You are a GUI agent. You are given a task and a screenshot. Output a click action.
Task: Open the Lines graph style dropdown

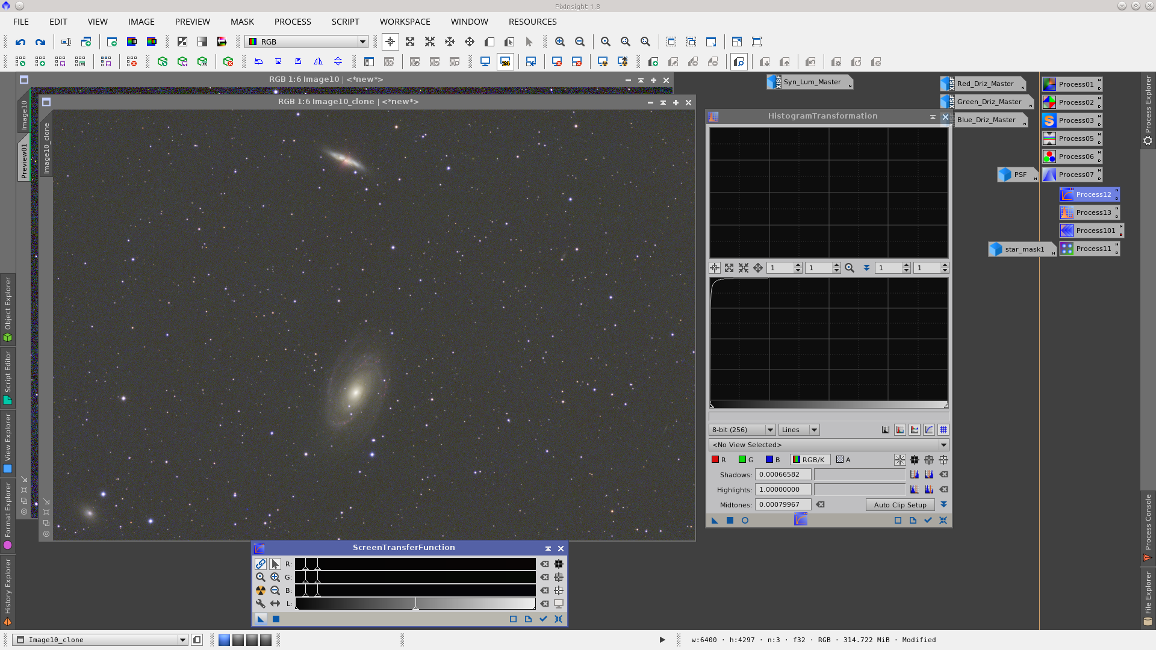pyautogui.click(x=798, y=429)
